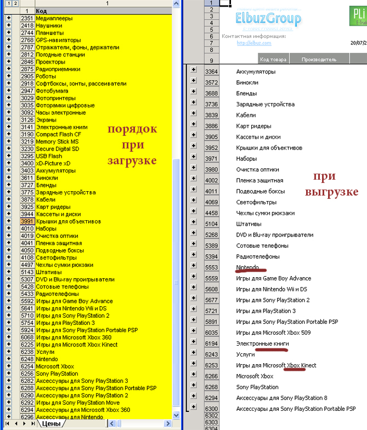This screenshot has height=430, width=367.
Task: Select Аксессуары для Sony PlayStation 8 cell
Action: tap(281, 398)
